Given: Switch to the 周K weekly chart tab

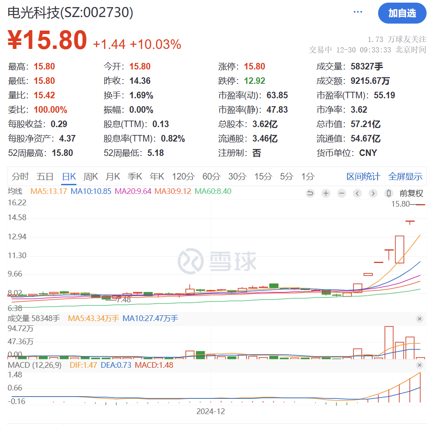Looking at the screenshot, I should pyautogui.click(x=90, y=176).
